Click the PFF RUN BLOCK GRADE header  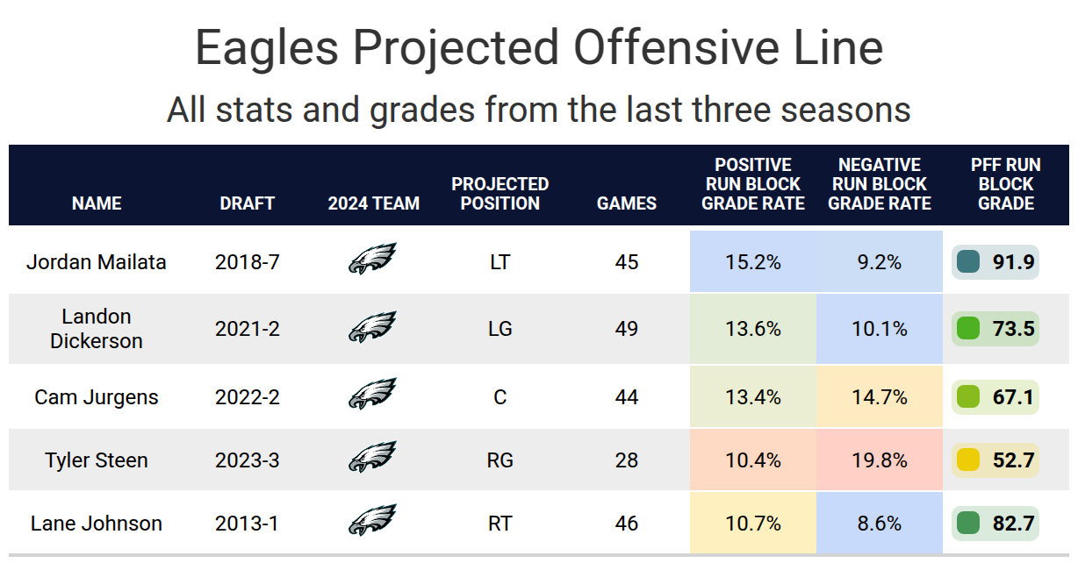(x=1006, y=184)
